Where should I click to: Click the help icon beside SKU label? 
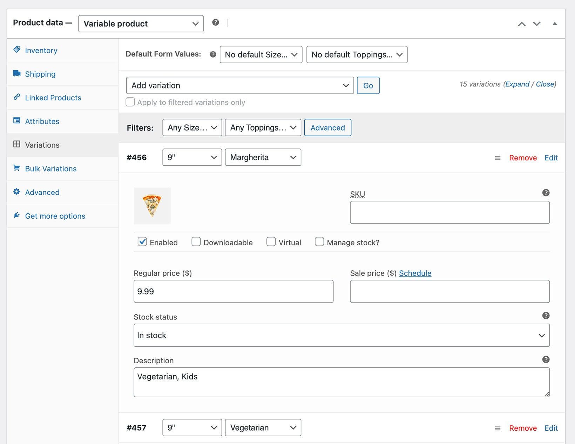point(546,192)
